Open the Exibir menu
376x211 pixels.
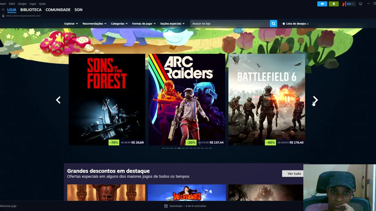pos(12,4)
